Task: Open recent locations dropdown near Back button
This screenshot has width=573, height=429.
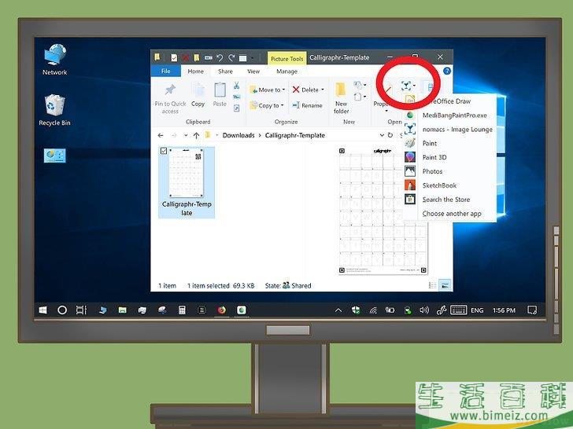Action: click(186, 135)
